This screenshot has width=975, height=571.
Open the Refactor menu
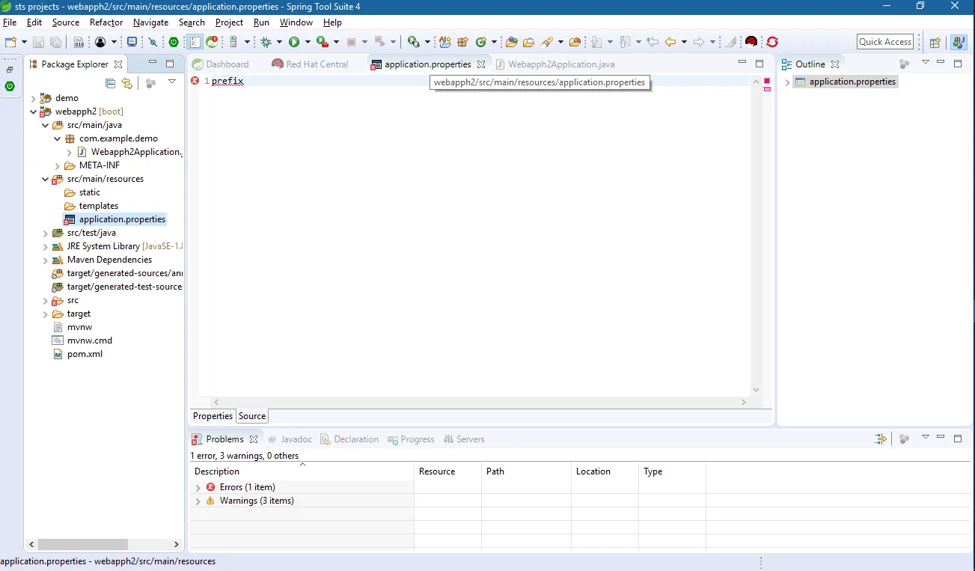click(106, 22)
